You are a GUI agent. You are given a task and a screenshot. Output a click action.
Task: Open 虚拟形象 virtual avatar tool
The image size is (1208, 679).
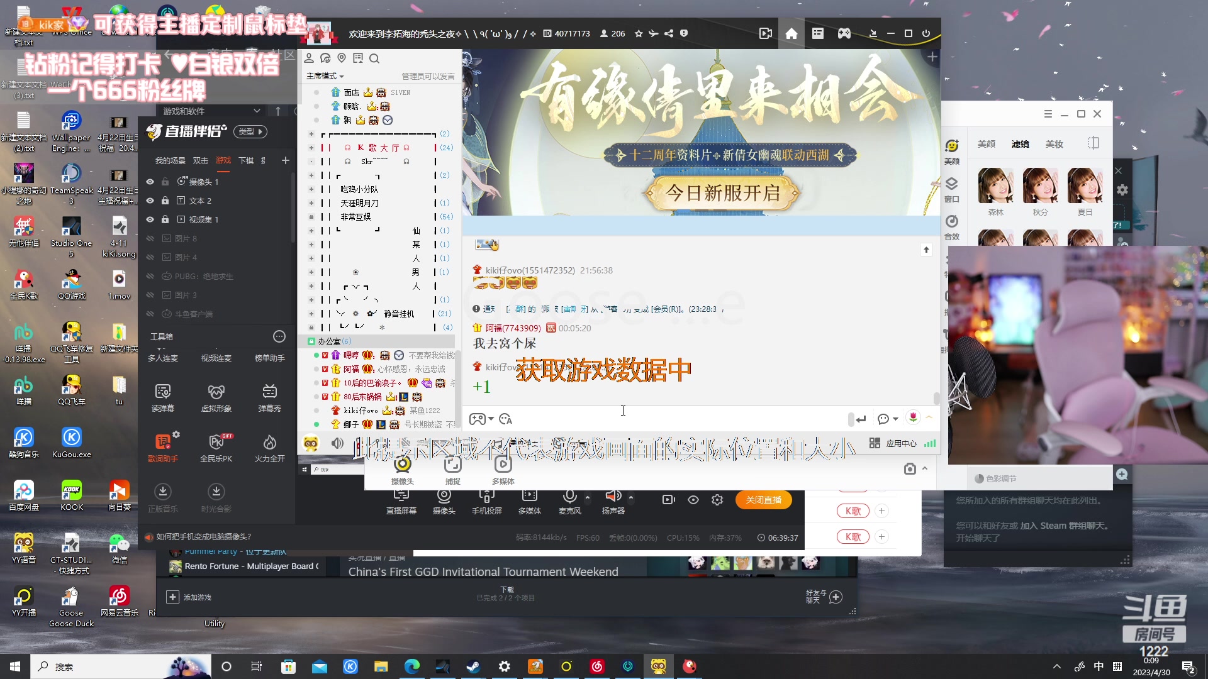pos(216,397)
